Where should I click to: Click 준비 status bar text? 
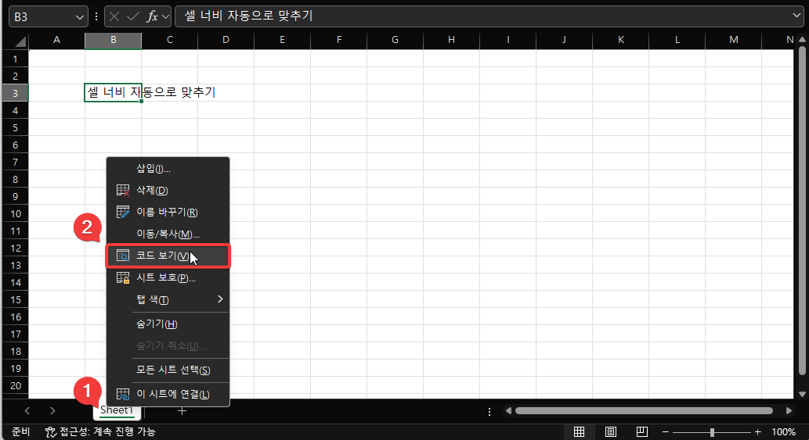pyautogui.click(x=21, y=431)
